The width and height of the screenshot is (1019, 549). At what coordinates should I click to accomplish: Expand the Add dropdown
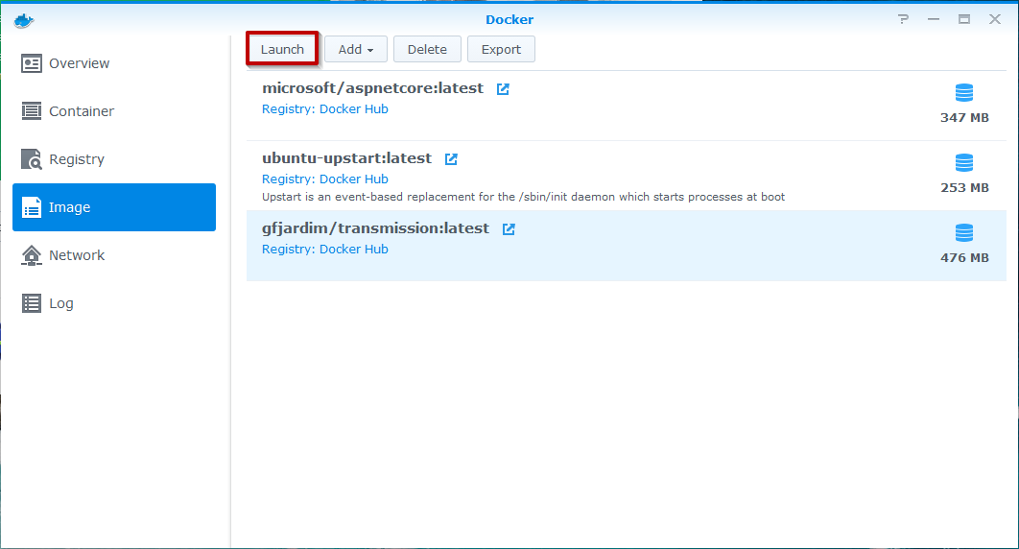coord(355,49)
